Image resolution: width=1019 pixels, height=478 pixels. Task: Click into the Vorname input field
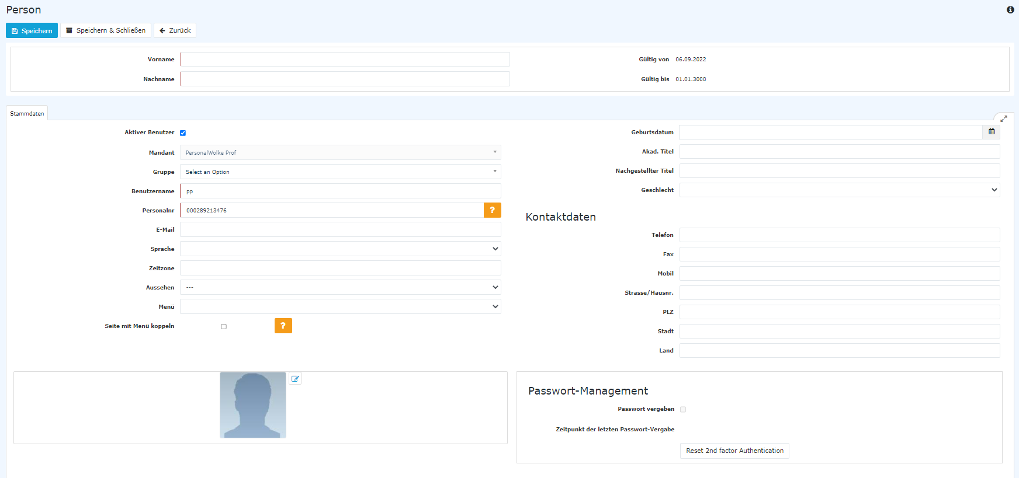[345, 60]
